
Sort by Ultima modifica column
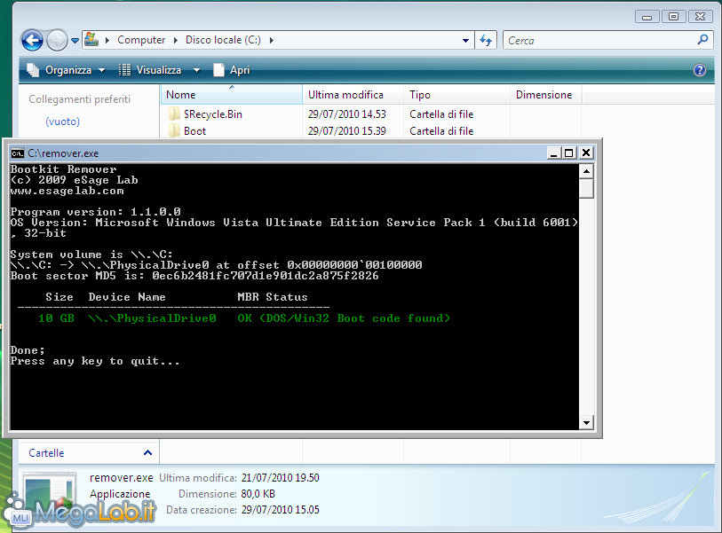(x=353, y=95)
